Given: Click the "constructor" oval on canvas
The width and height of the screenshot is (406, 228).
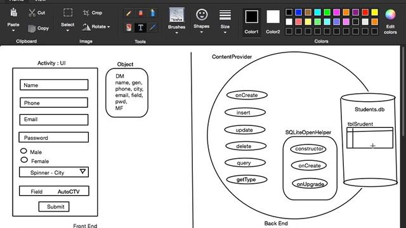Looking at the screenshot, I should pyautogui.click(x=308, y=149).
